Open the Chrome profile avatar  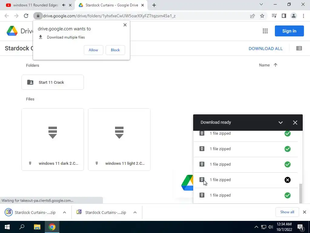coord(294,16)
